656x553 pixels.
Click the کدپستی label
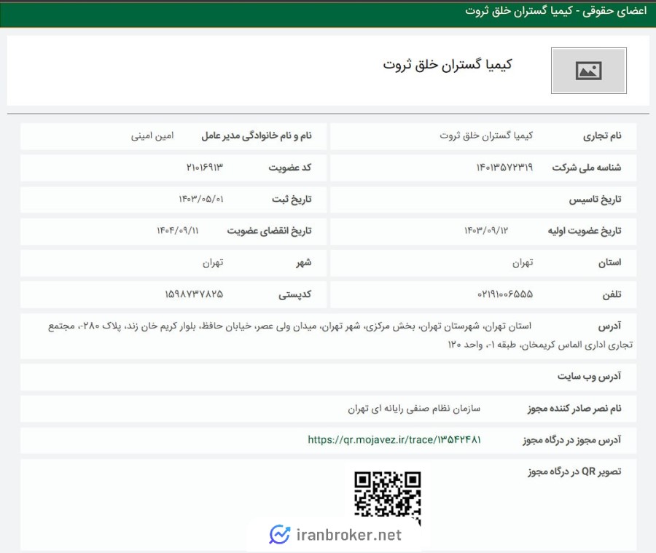tap(295, 295)
